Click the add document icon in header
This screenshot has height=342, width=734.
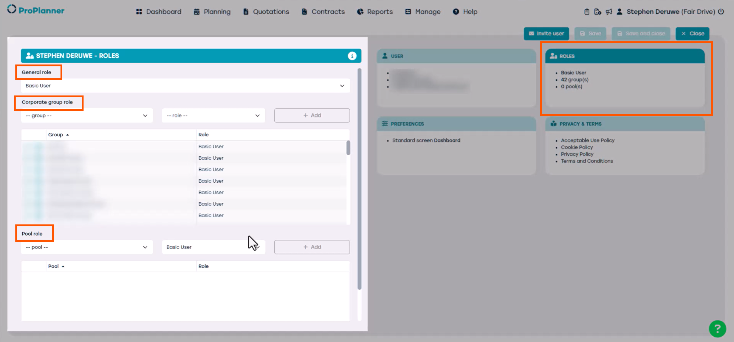(597, 12)
